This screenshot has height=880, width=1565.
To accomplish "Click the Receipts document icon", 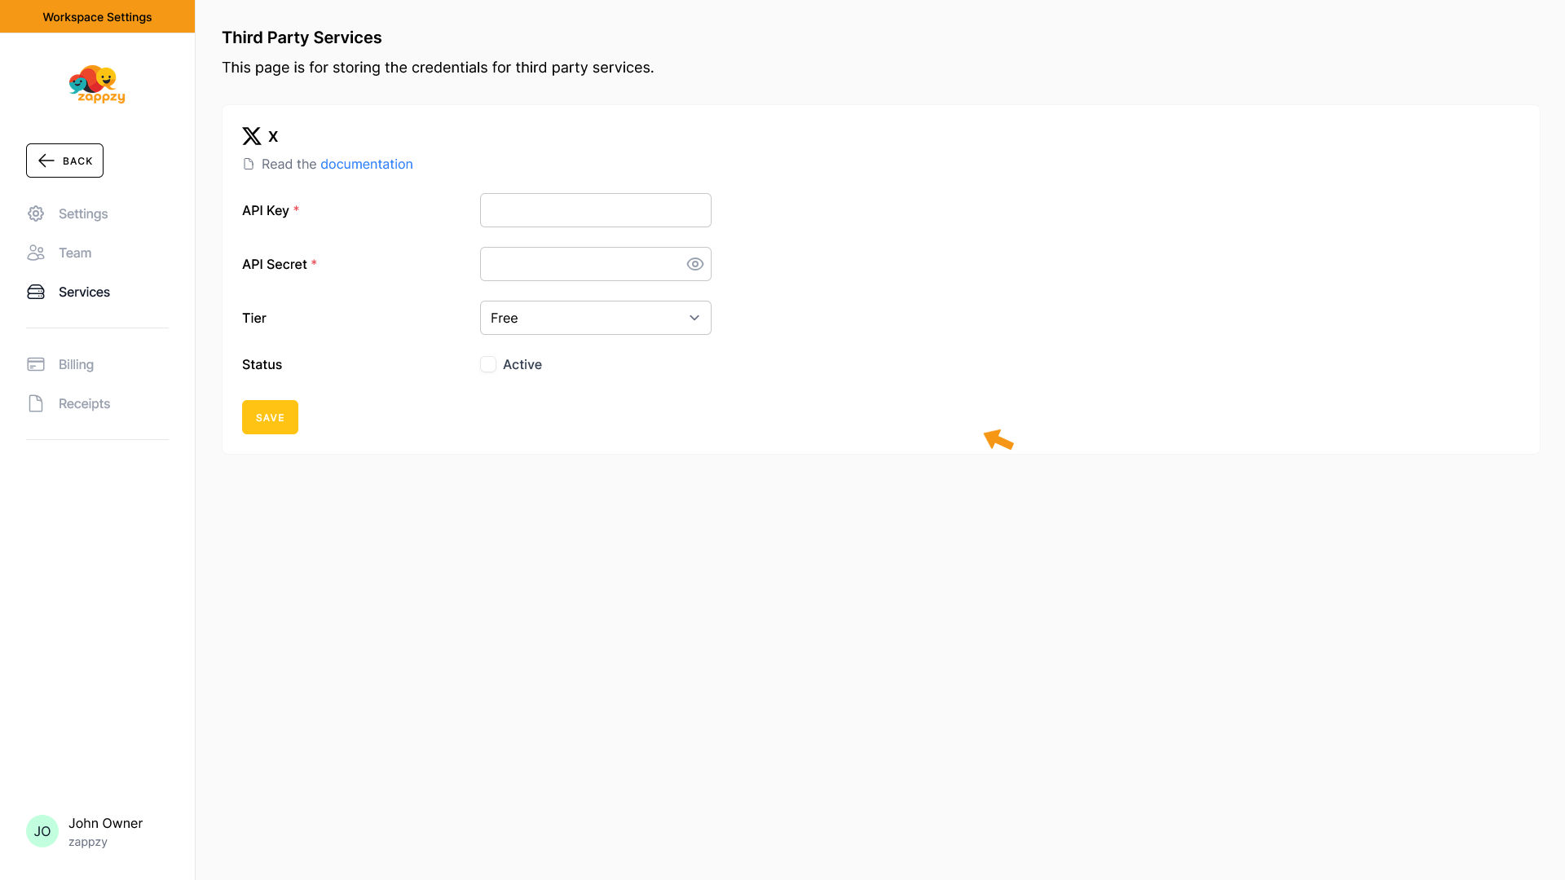I will (x=36, y=403).
